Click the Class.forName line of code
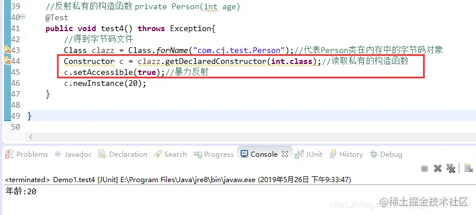Screen dimensions: 476x215 click(253, 50)
